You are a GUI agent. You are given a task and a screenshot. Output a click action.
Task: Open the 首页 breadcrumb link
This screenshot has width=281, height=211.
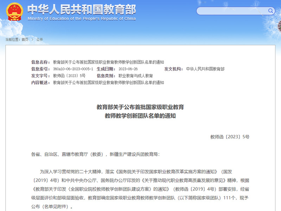coord(25,40)
